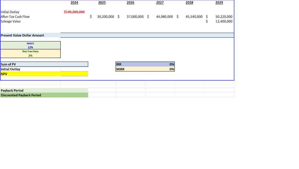The width and height of the screenshot is (299, 169).
Task: Select the IRR 0% value cell
Action: point(164,64)
